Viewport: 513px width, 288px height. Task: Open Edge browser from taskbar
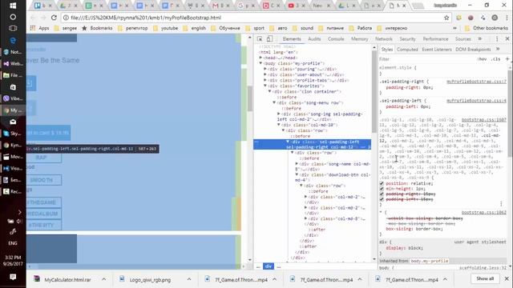13,40
